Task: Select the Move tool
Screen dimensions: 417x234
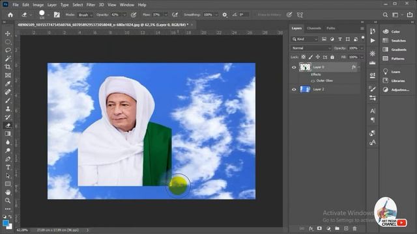Action: pos(8,33)
